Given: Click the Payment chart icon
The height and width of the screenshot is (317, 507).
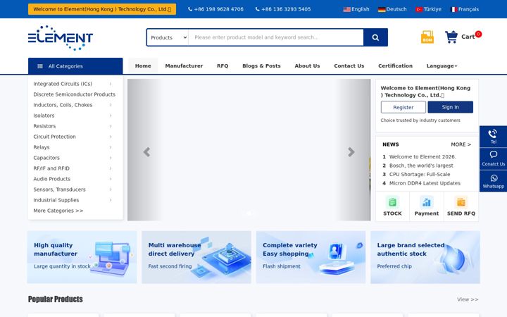Looking at the screenshot, I should tap(427, 202).
